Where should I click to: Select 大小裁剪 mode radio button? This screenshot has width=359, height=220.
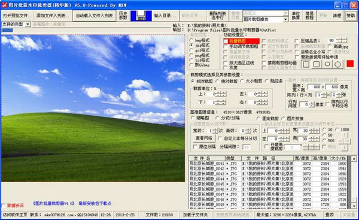(242, 81)
